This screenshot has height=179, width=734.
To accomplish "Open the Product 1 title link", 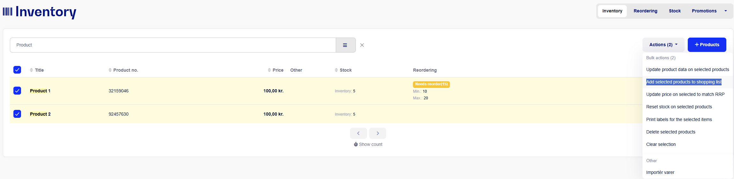I will click(x=40, y=91).
